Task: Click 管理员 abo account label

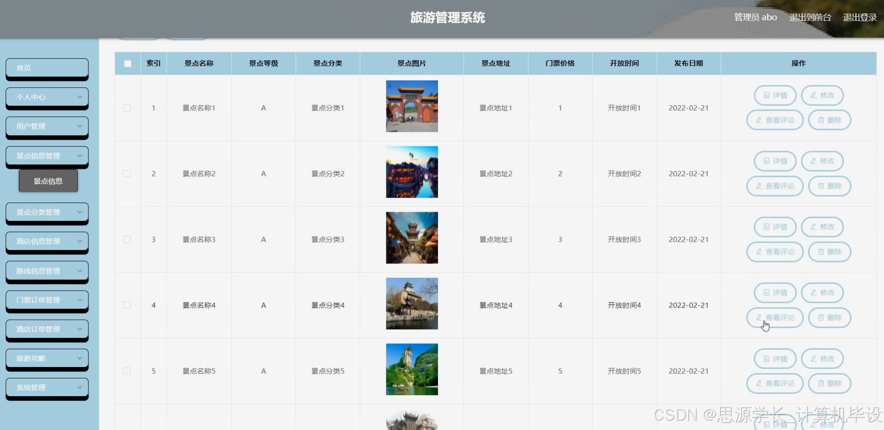Action: point(756,17)
